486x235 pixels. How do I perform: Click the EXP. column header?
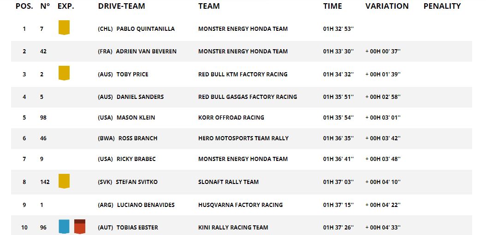click(x=66, y=6)
